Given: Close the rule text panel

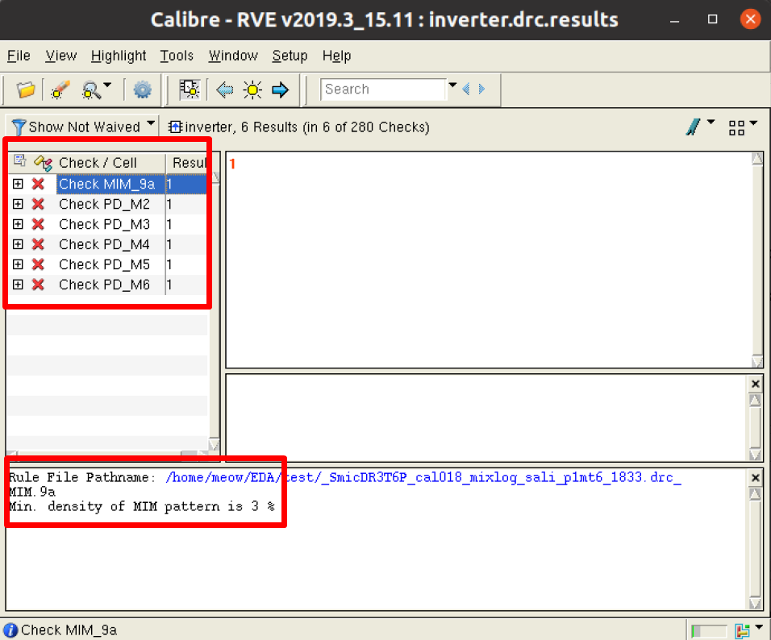Looking at the screenshot, I should click(755, 477).
